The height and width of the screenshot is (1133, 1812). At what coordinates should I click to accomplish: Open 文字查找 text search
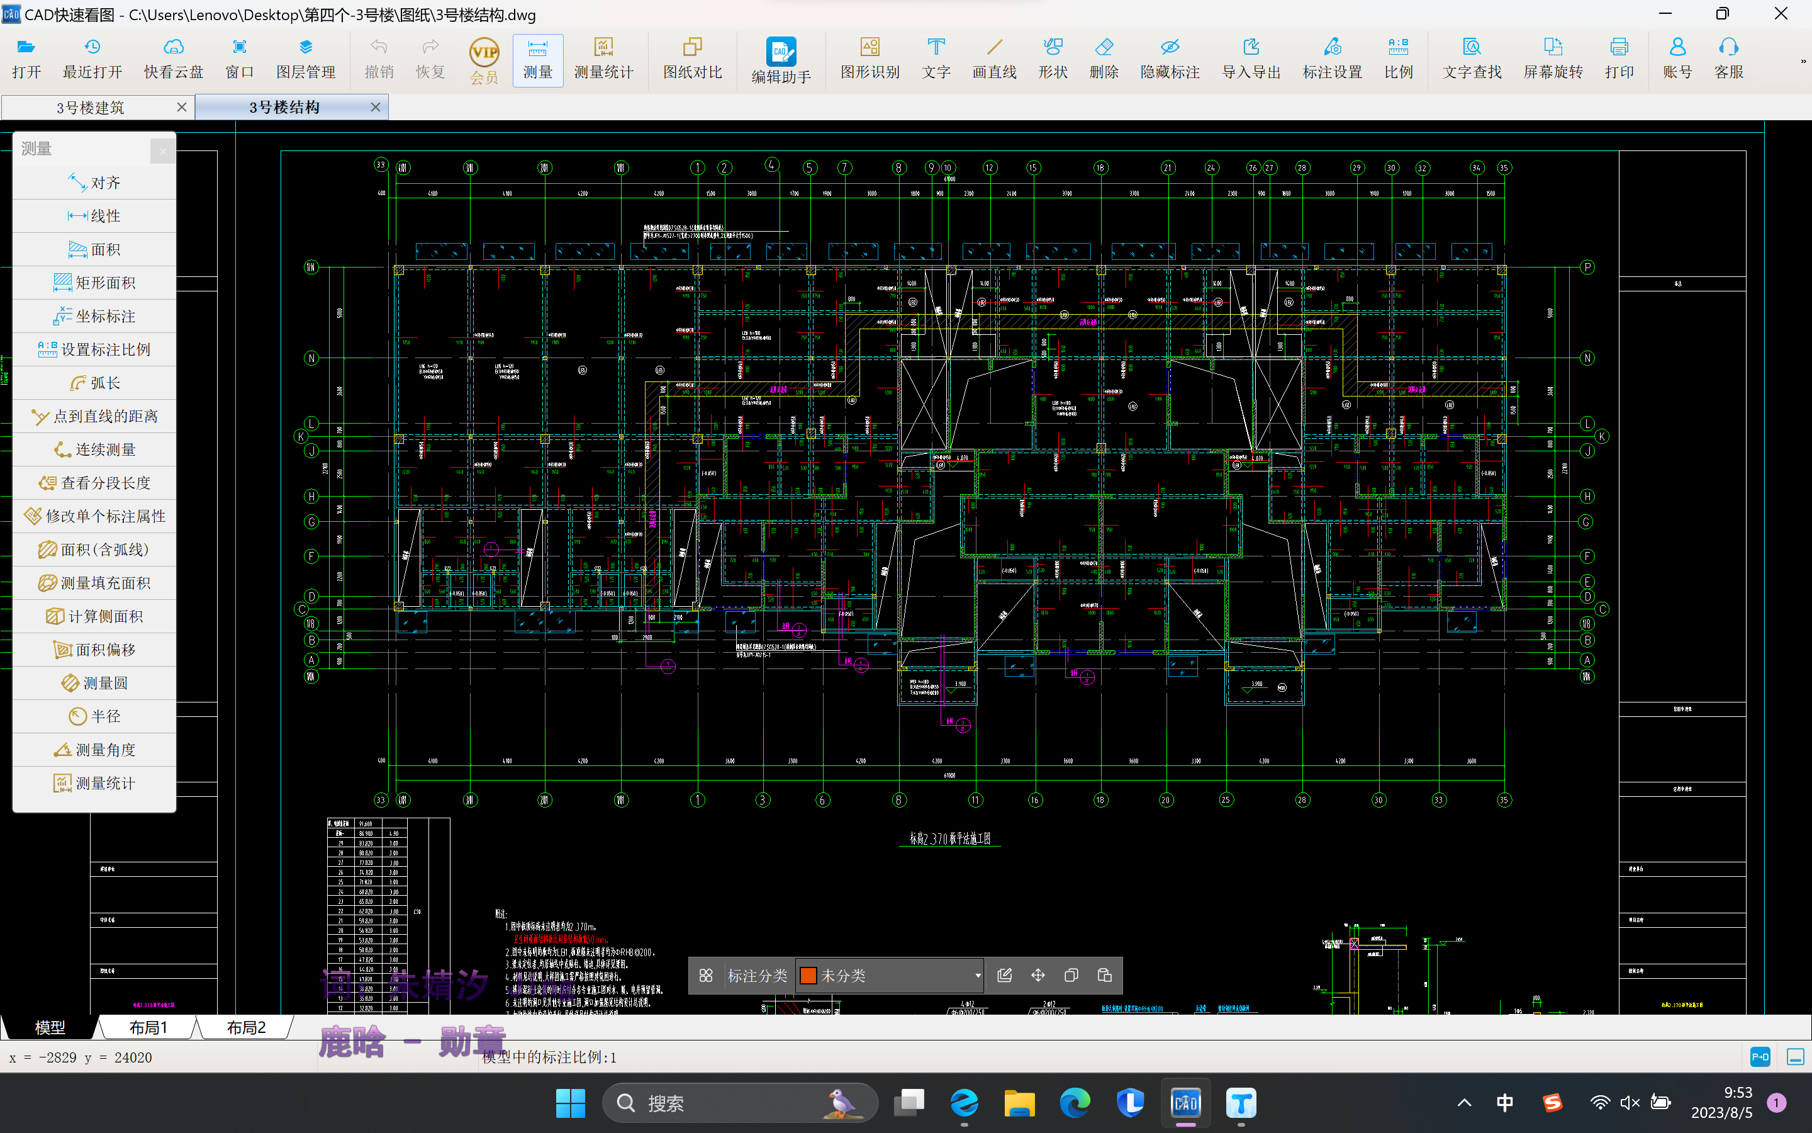point(1472,59)
